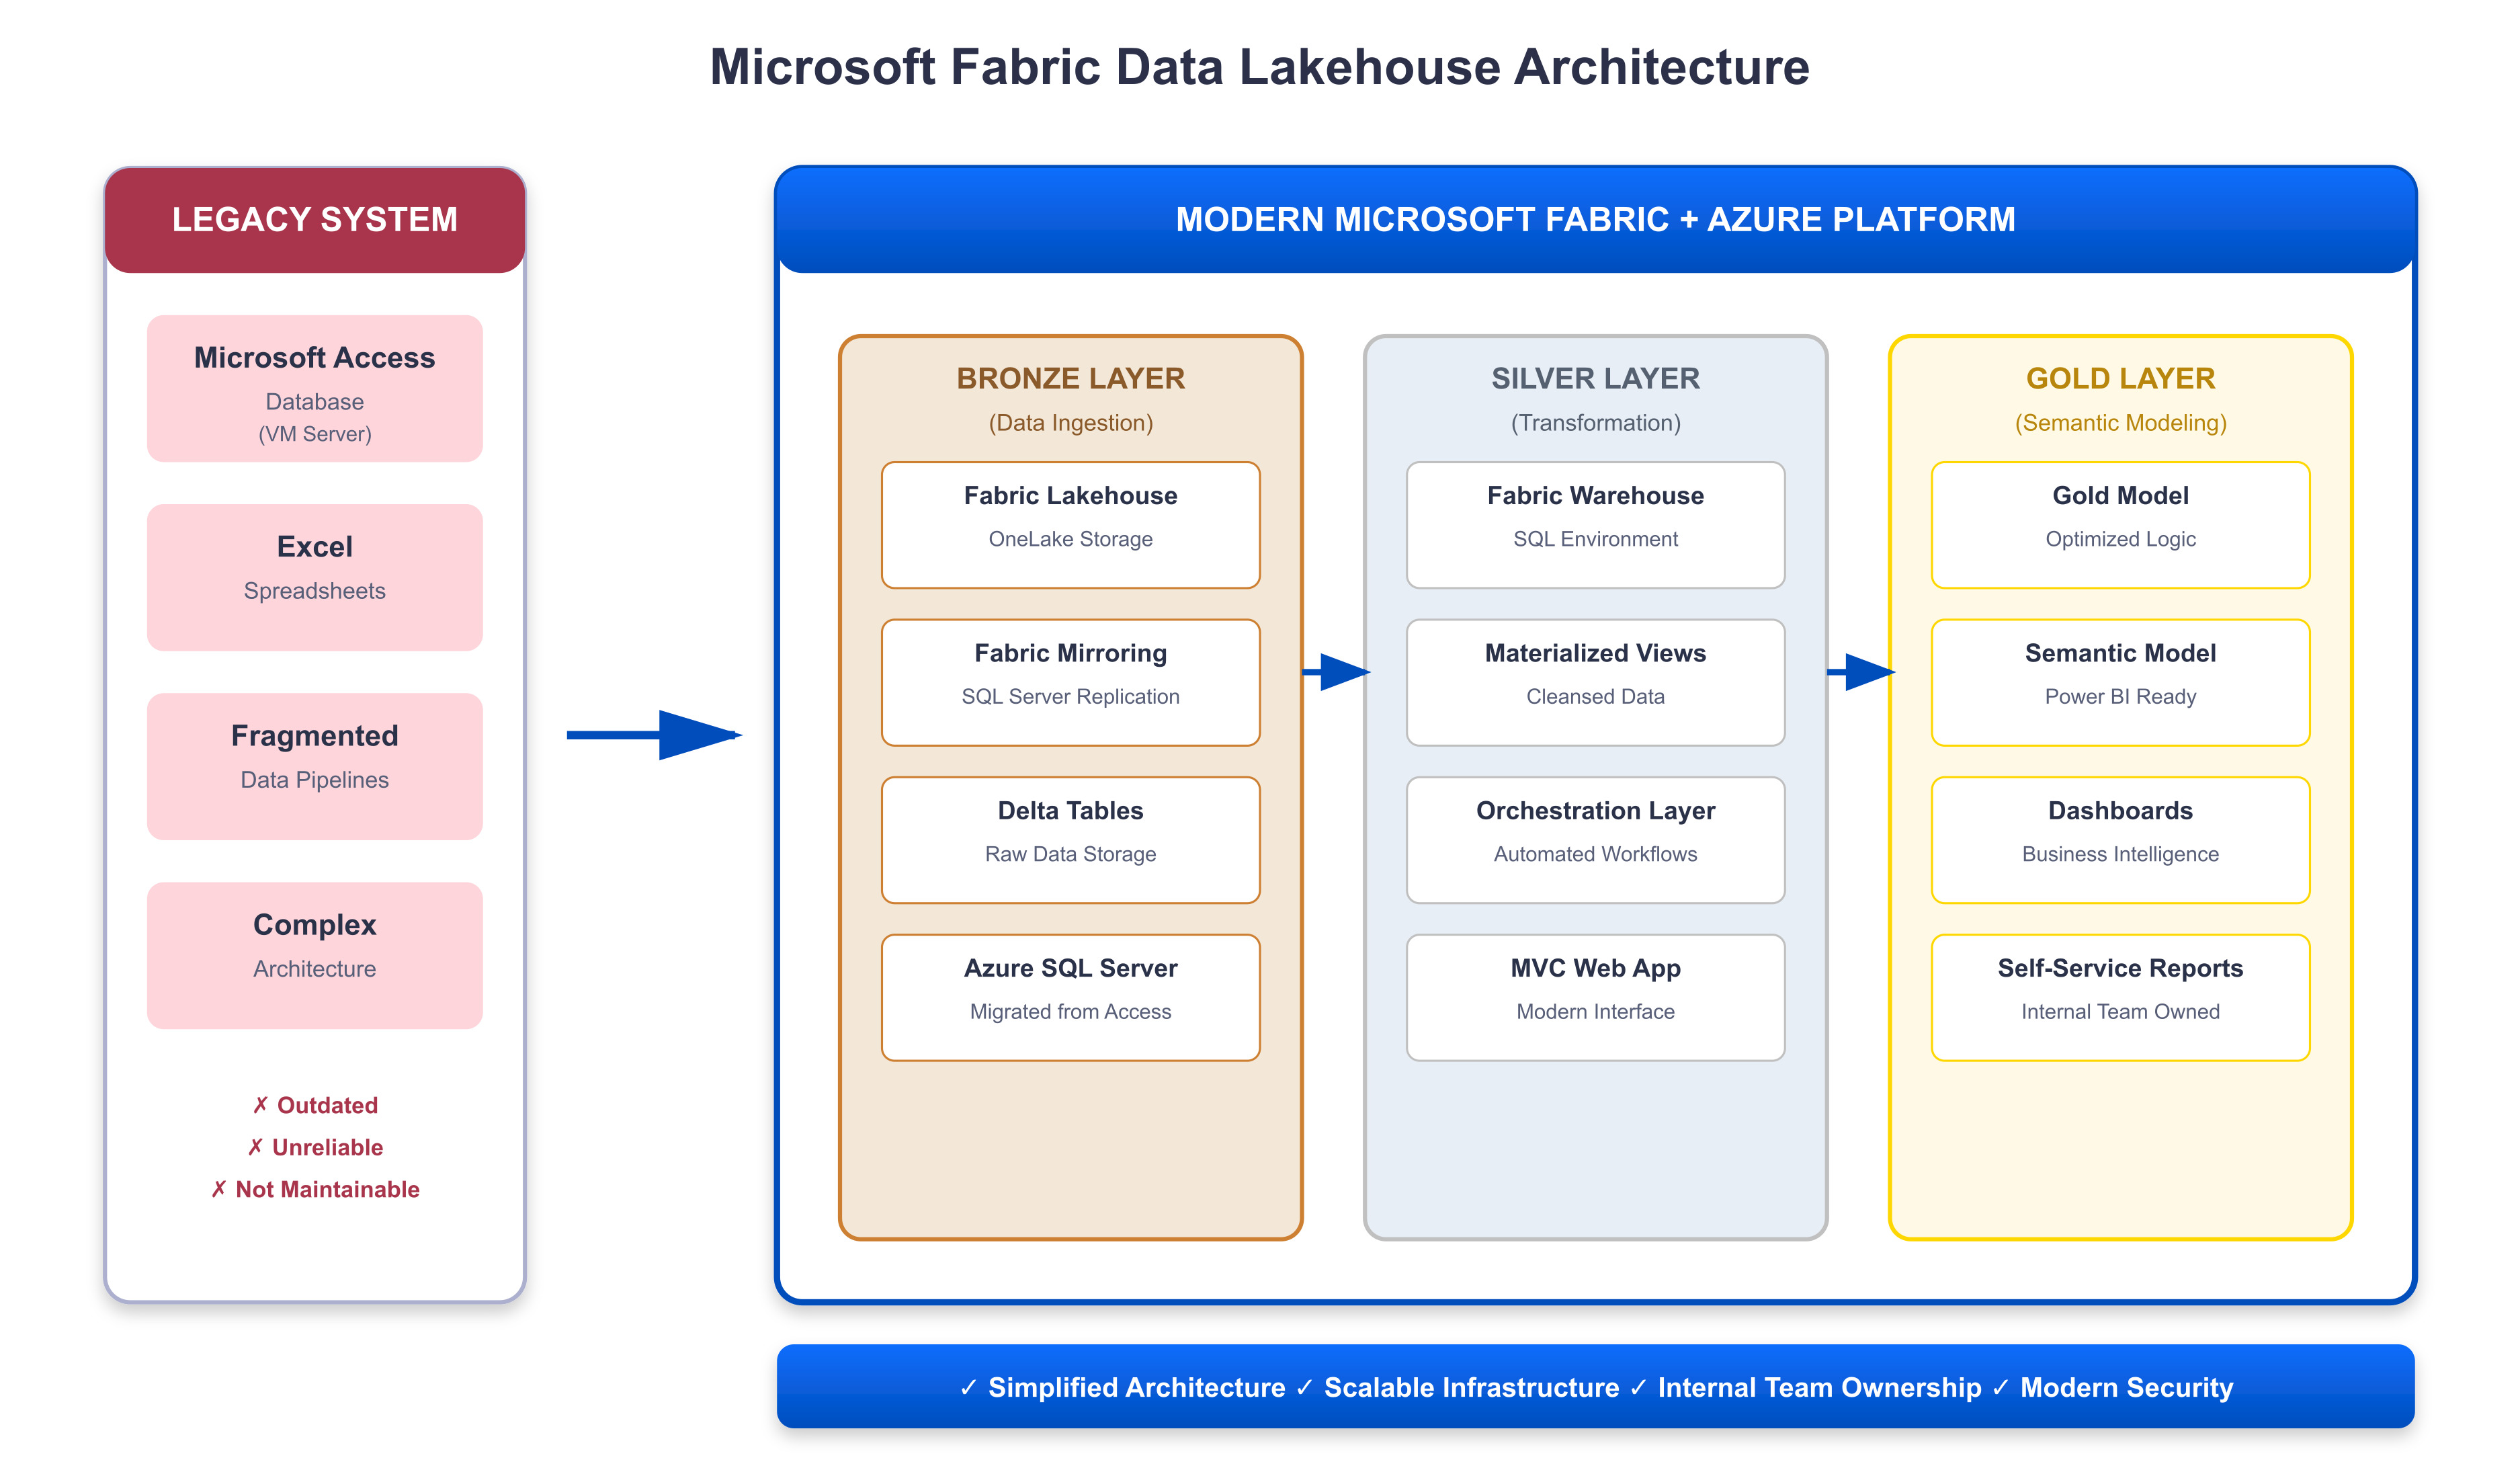Click the 'Internal Team Owned' text
The width and height of the screenshot is (2520, 1470).
point(2120,1012)
